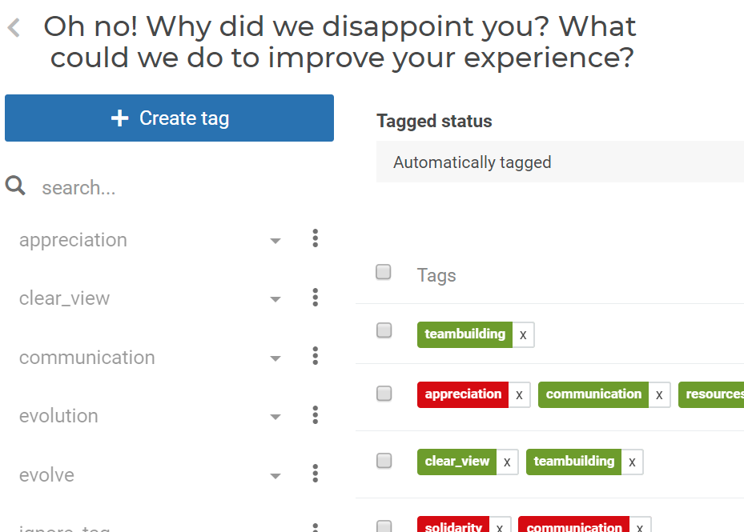
Task: Click the red communication tag label
Action: tap(573, 525)
